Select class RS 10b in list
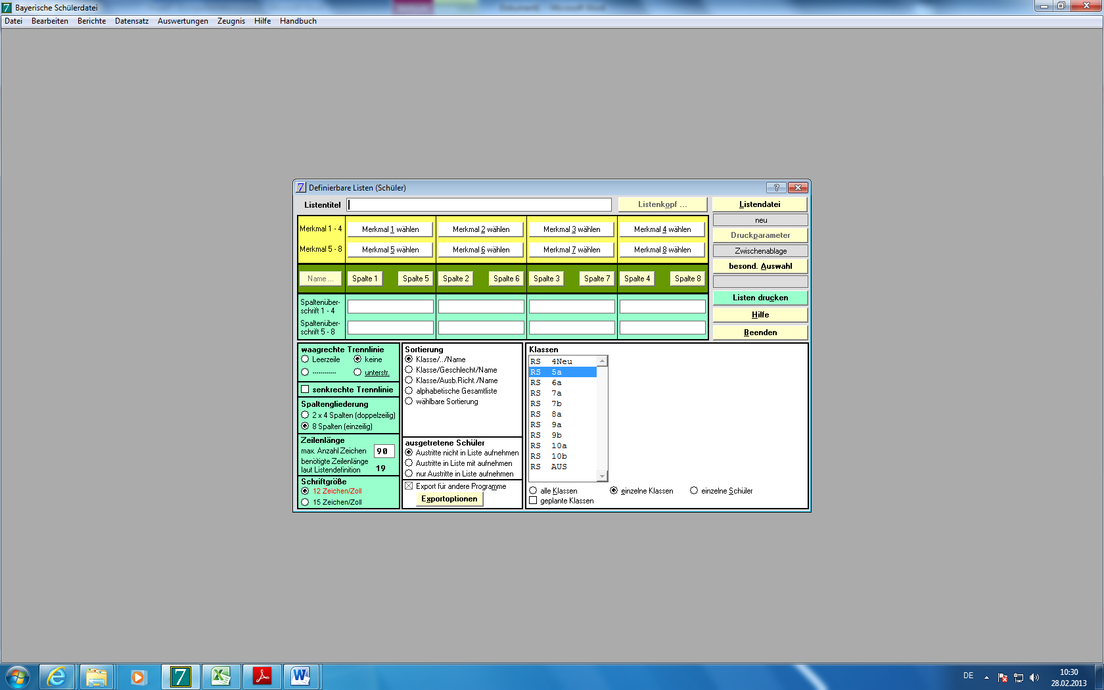 [563, 456]
